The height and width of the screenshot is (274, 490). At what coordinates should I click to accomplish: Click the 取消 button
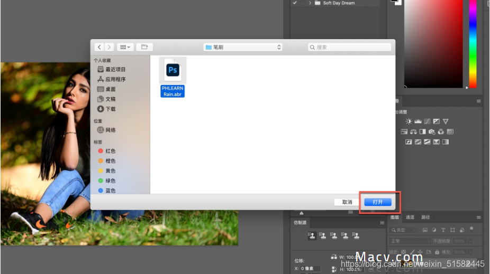tap(347, 202)
